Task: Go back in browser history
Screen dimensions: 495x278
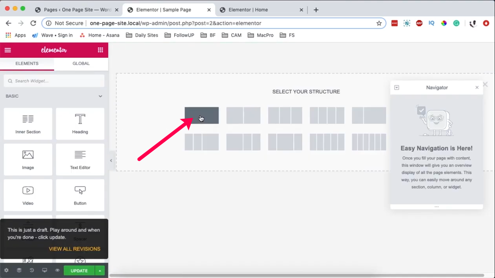Action: (x=9, y=23)
